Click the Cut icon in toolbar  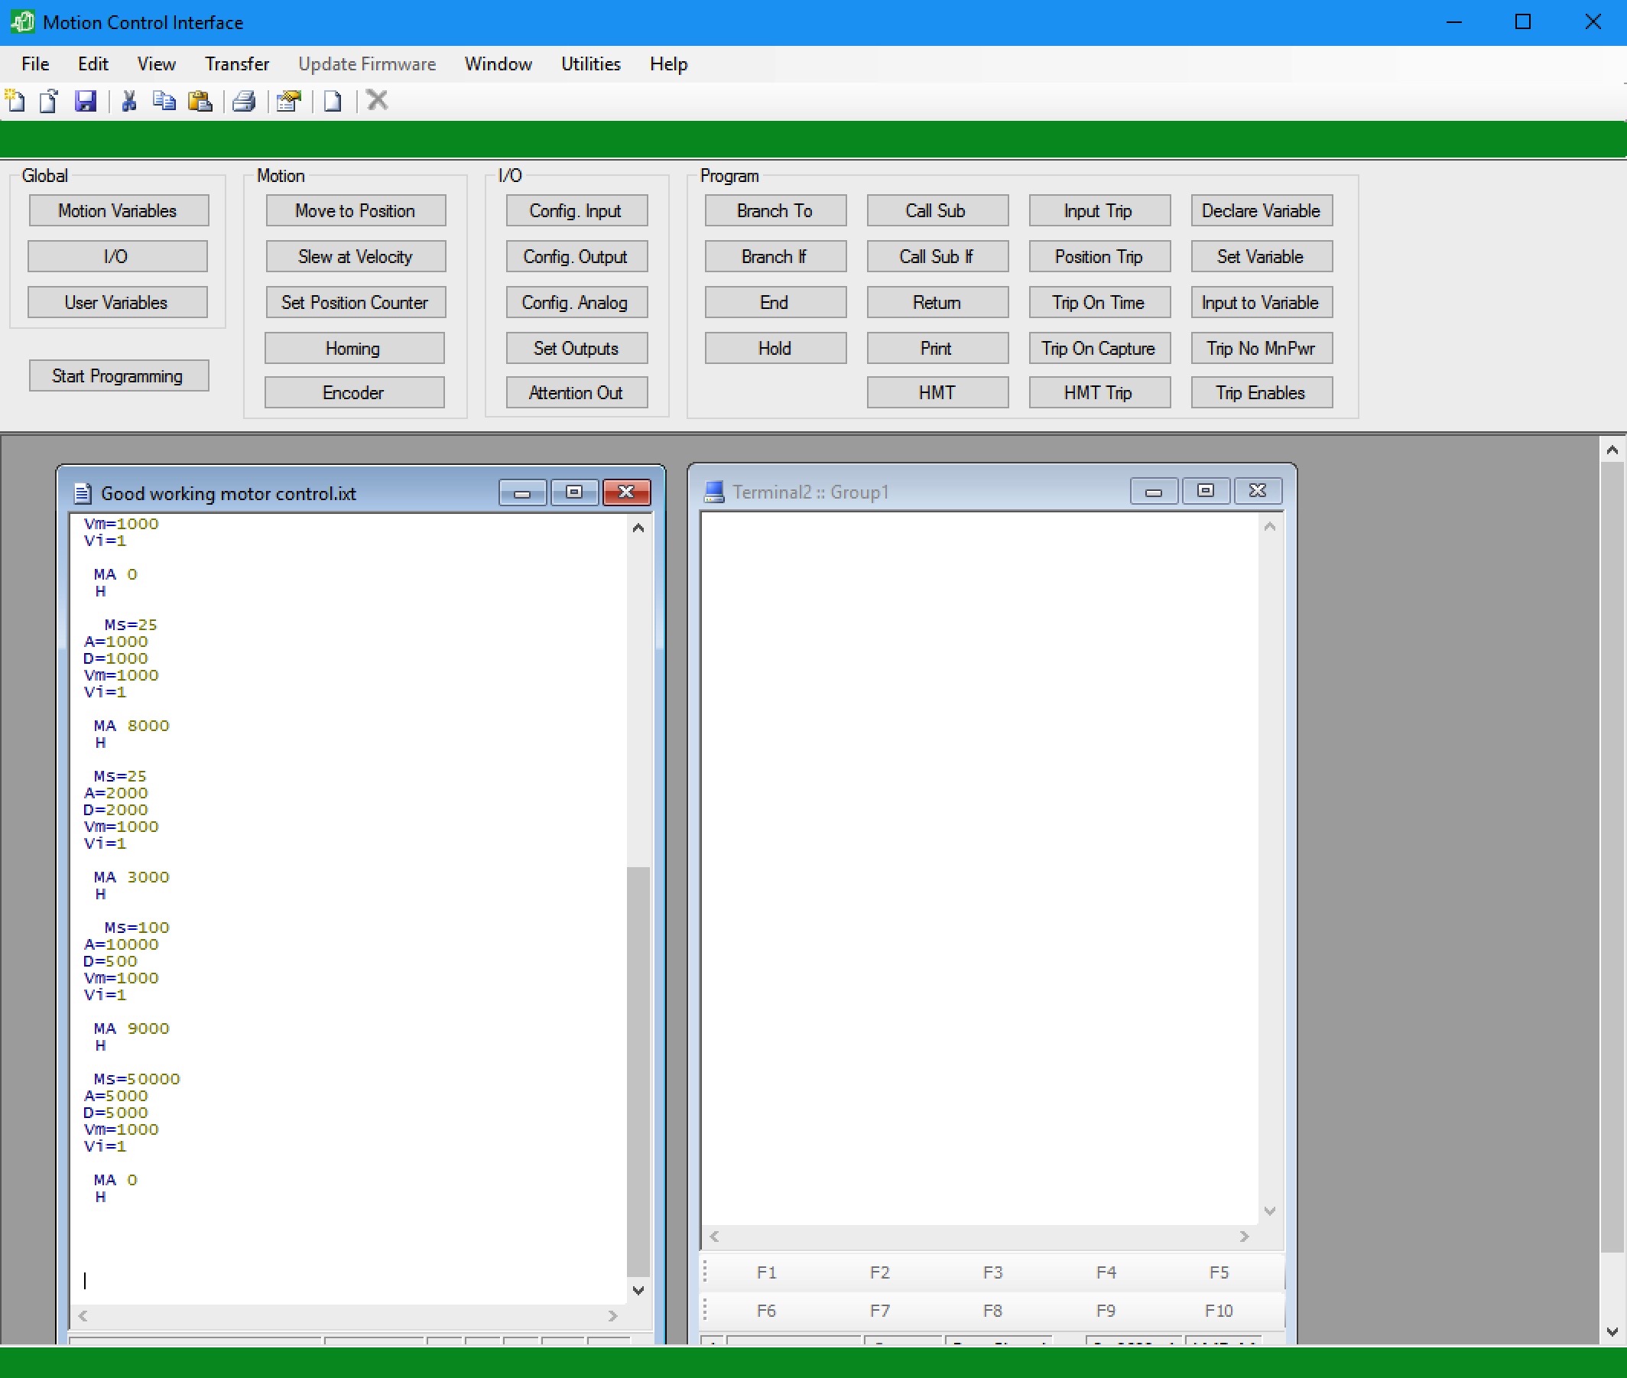coord(130,100)
